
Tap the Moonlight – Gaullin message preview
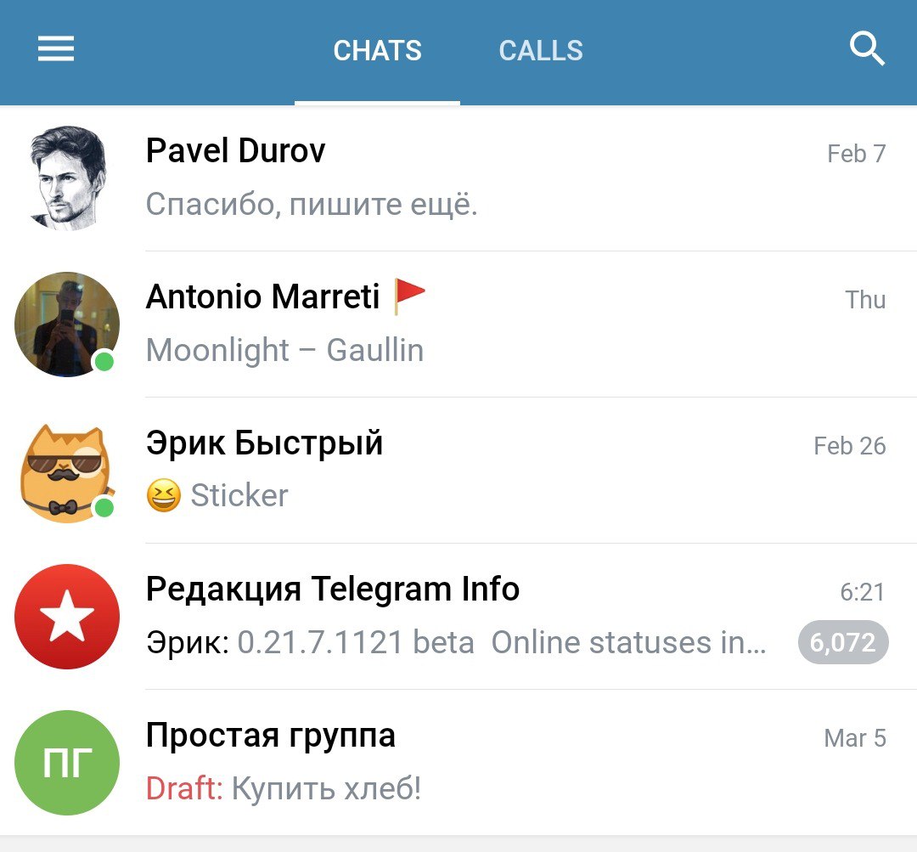(x=284, y=351)
